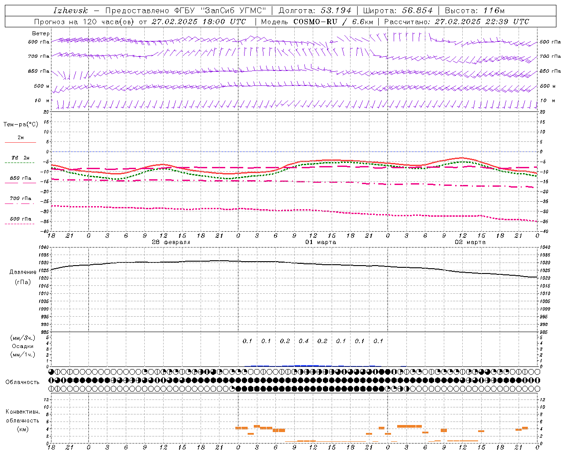Click the Тем-ра(°C) temperature axis title
The height and width of the screenshot is (451, 563).
(x=21, y=125)
